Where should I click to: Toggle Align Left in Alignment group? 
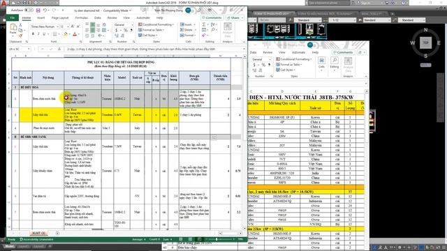(x=87, y=30)
